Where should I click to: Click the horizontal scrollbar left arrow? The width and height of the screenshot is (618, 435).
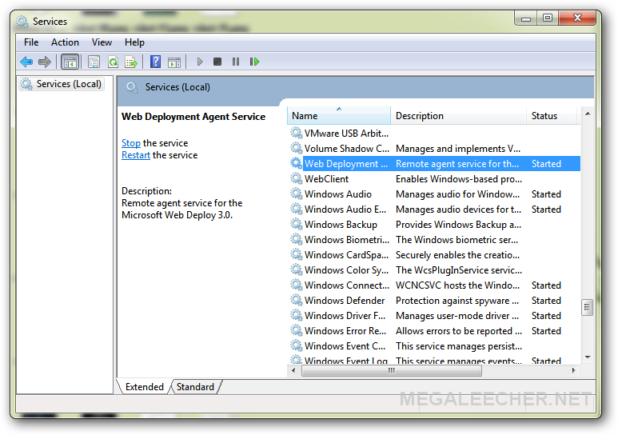[x=293, y=370]
